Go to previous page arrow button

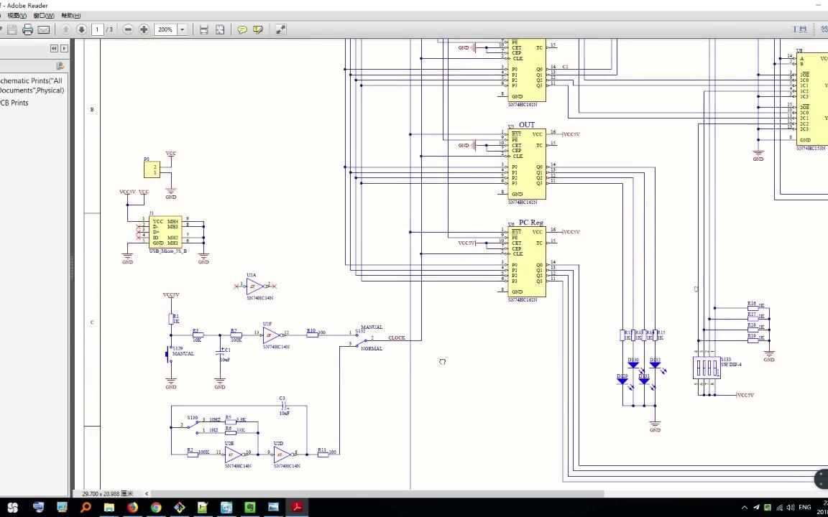tap(65, 29)
